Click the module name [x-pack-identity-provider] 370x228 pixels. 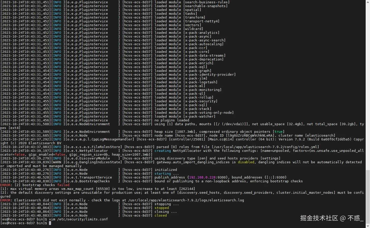coord(209,75)
